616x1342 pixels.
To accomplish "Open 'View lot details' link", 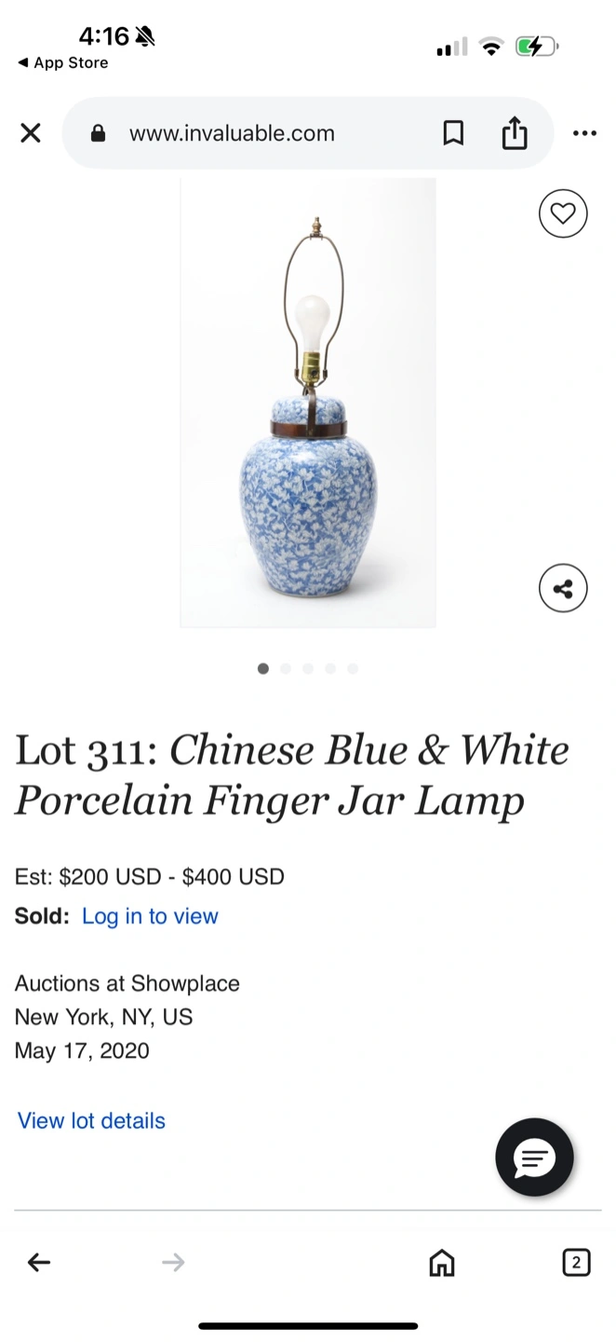I will (x=91, y=1120).
